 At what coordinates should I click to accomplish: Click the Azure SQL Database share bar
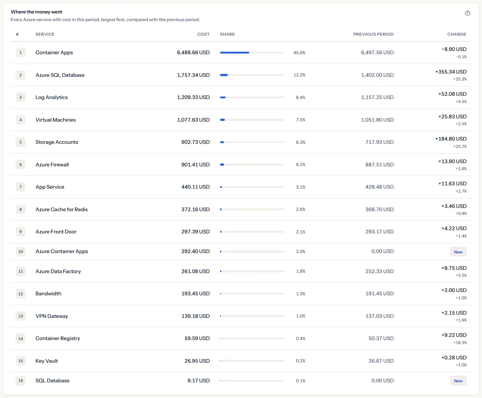point(252,75)
